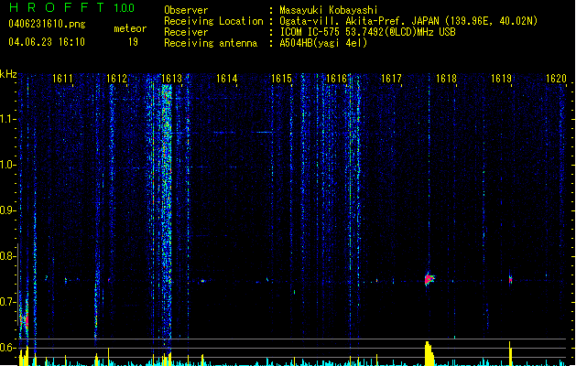This screenshot has height=366, width=576.
Task: Click the tall yellow power bar below 1618
Action: pos(429,353)
